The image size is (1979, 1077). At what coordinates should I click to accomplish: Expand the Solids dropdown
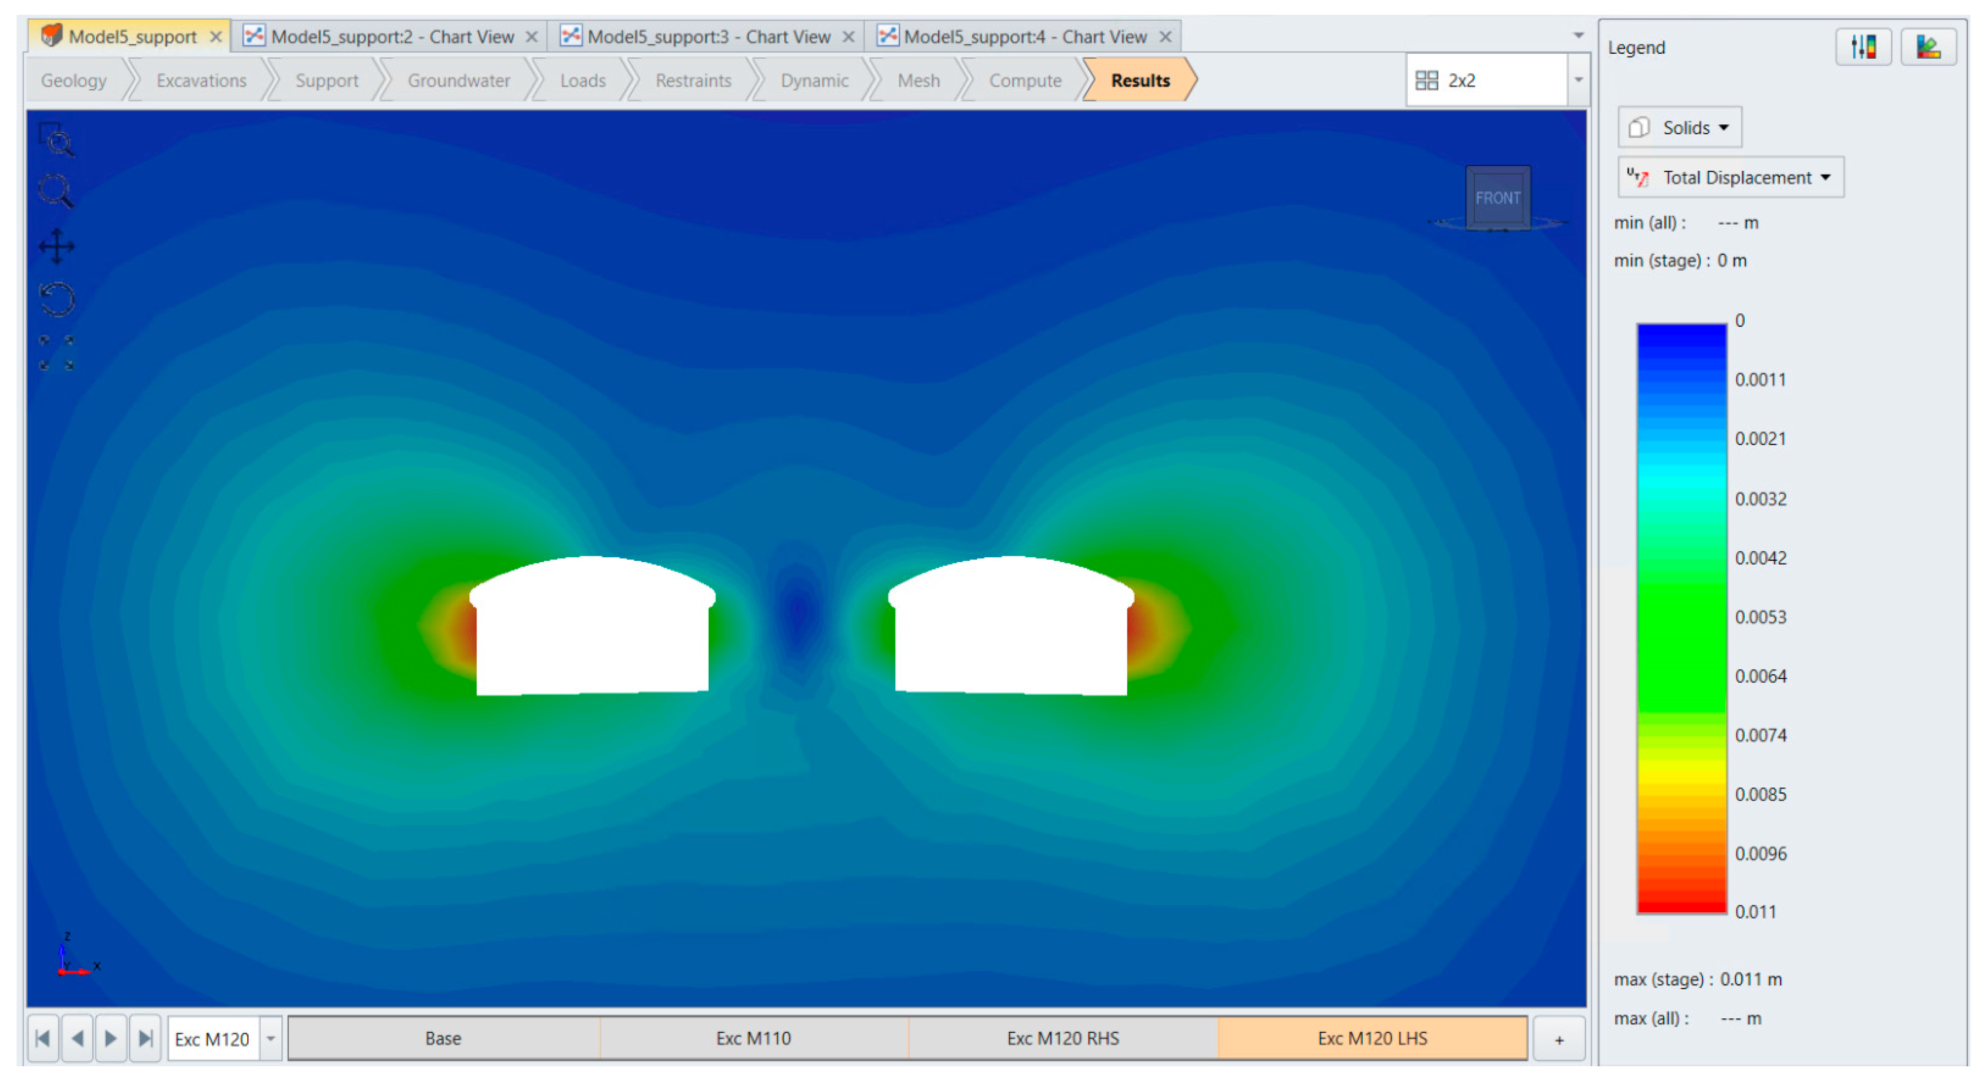(x=1679, y=128)
